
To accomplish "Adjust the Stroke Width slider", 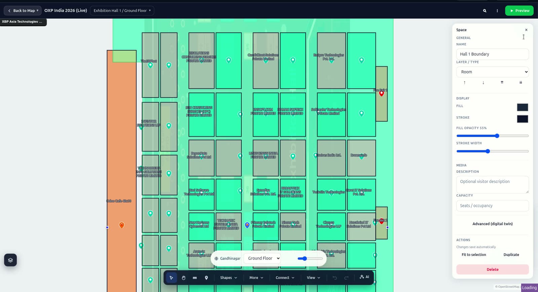I will click(492, 151).
